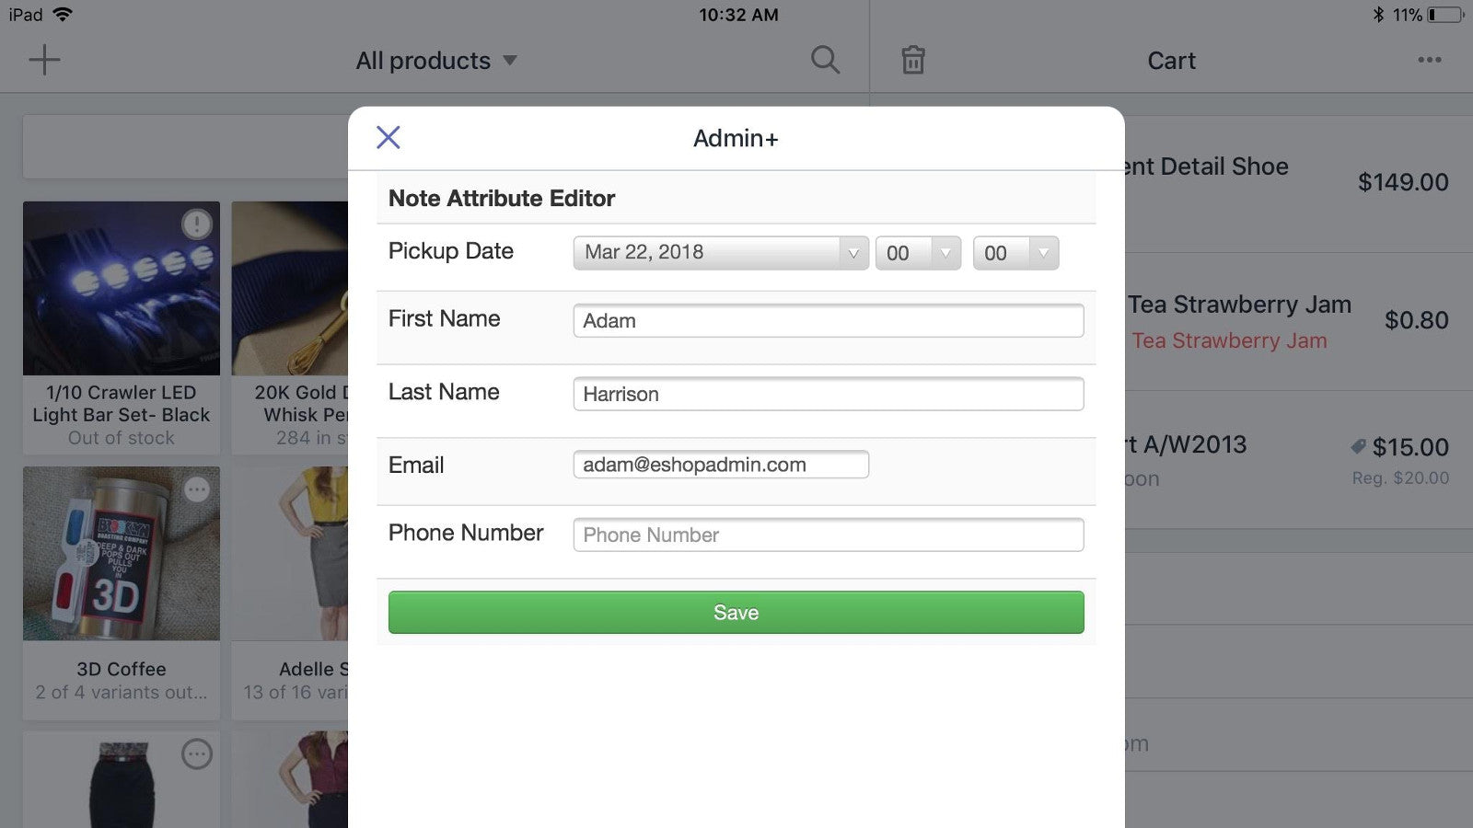Click the Phone Number input field
1473x828 pixels.
click(x=827, y=534)
